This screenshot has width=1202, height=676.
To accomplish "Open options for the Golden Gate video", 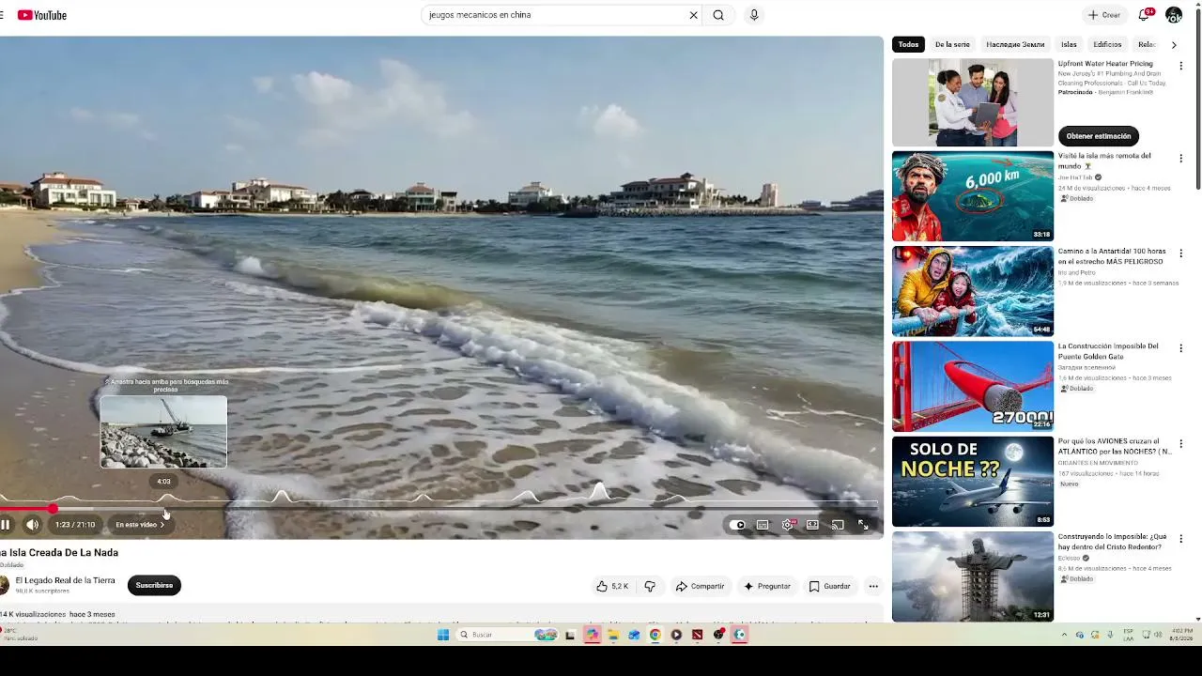I will pyautogui.click(x=1181, y=348).
